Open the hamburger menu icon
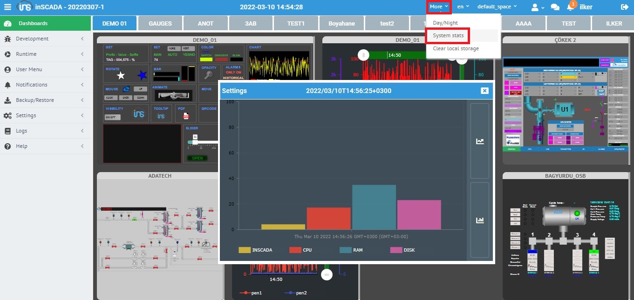Image resolution: width=634 pixels, height=300 pixels. (x=7, y=7)
